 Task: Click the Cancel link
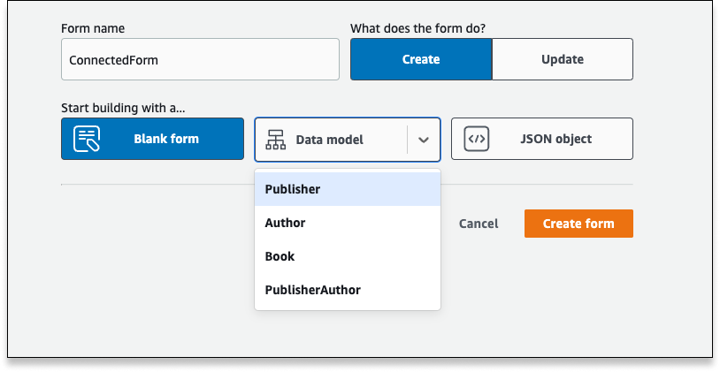tap(479, 224)
